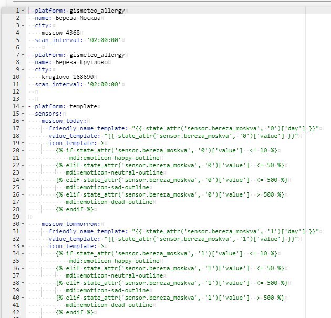This screenshot has width=331, height=318.
Task: Click 'mdi:emoticon-neutral-outline' on line 23
Action: (115, 172)
